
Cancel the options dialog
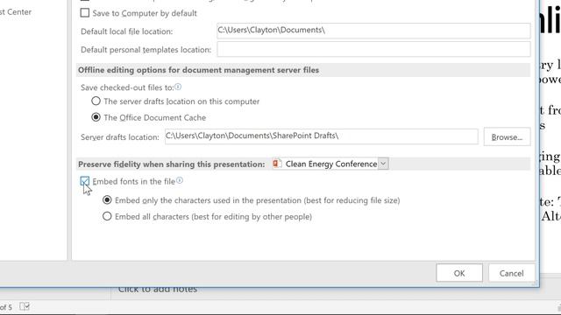click(511, 273)
